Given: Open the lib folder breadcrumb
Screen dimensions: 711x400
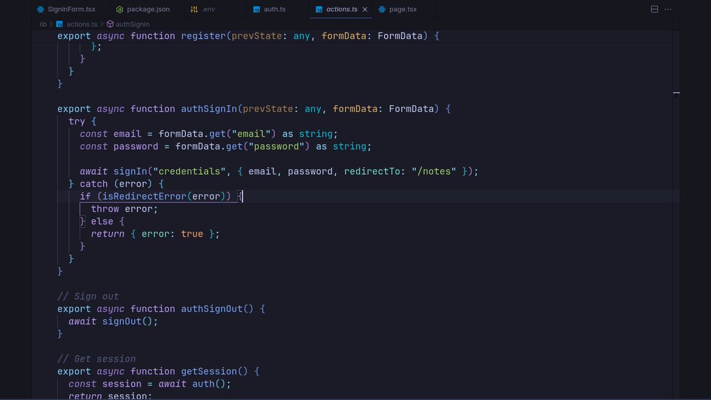Looking at the screenshot, I should 43,24.
